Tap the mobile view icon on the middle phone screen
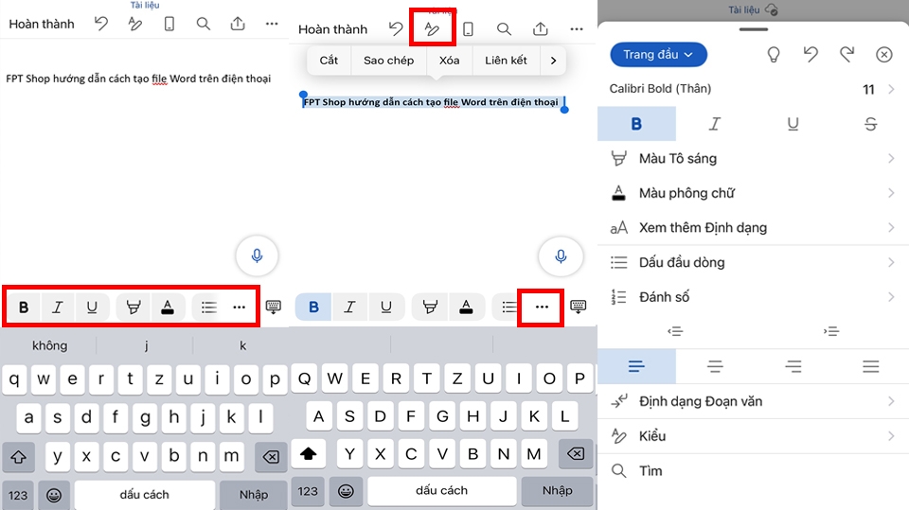 point(468,29)
